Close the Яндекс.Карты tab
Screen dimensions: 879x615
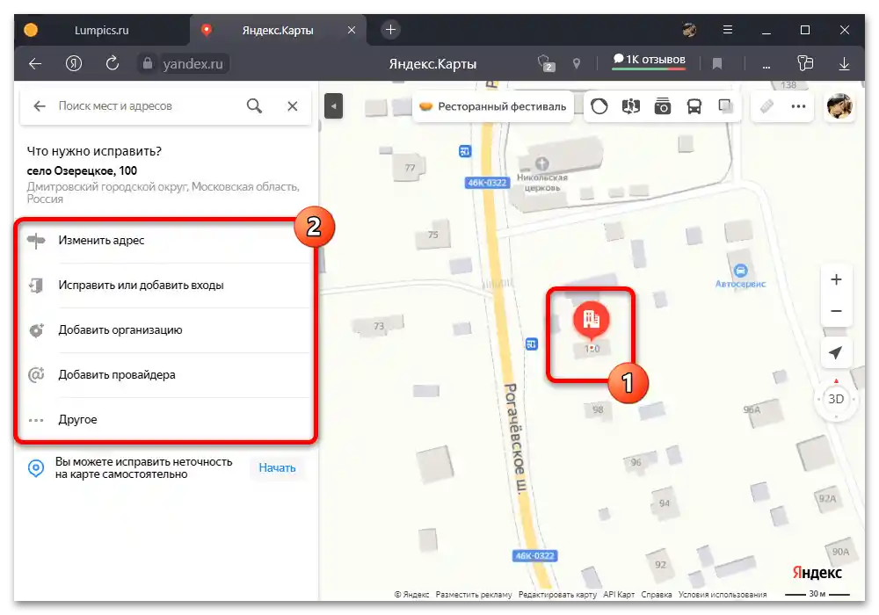[x=352, y=30]
